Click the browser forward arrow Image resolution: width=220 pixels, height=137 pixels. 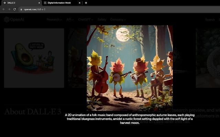coord(9,9)
